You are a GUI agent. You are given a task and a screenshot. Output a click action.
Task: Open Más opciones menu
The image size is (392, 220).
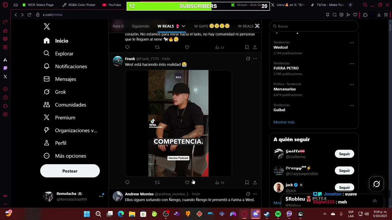(x=65, y=156)
